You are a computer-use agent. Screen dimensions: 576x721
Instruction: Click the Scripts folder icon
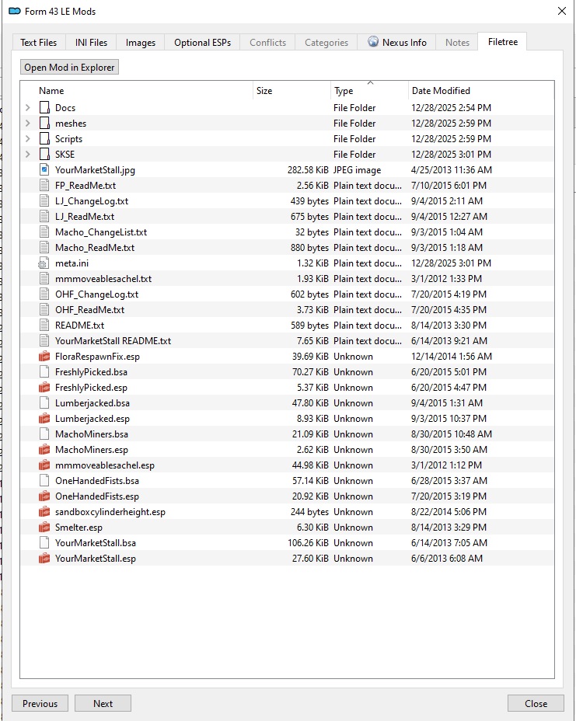point(44,139)
